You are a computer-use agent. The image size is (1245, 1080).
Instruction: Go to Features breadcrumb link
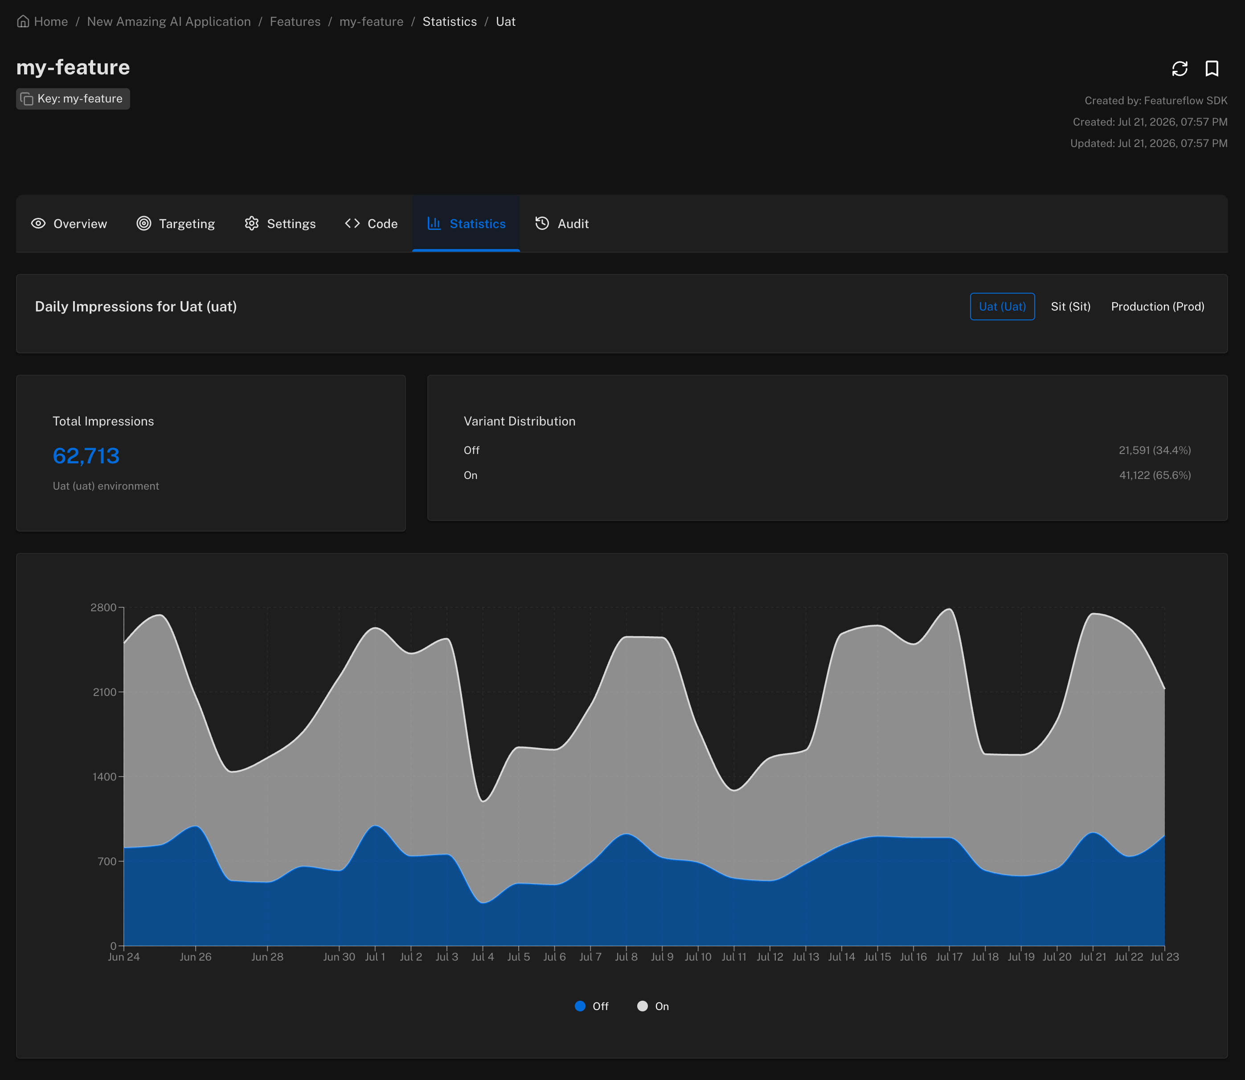click(295, 22)
